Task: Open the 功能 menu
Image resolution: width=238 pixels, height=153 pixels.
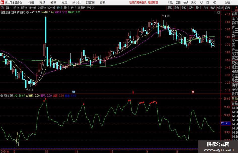Action: [x=170, y=3]
